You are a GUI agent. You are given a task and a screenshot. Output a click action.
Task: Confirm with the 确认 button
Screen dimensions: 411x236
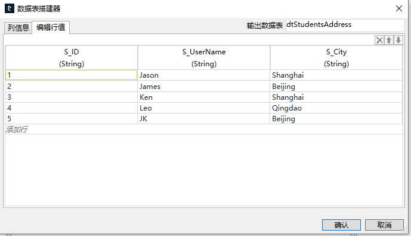341,225
